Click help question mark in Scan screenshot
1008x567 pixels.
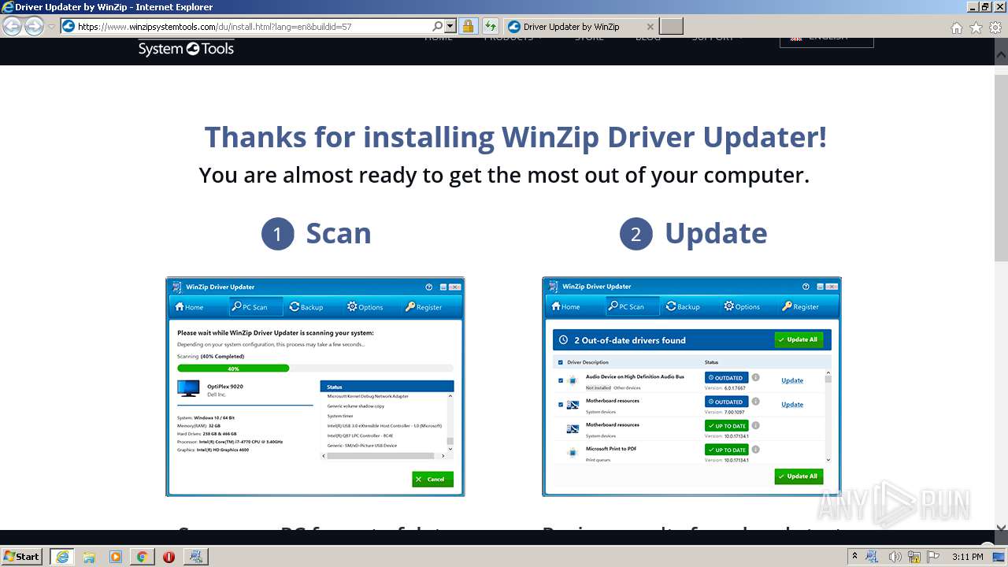point(429,287)
